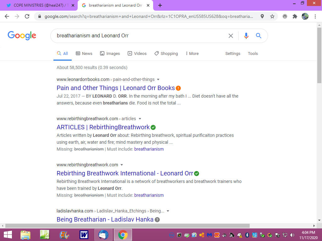Click grey question badge beside Being Breatharian
The height and width of the screenshot is (241, 322).
157,220
